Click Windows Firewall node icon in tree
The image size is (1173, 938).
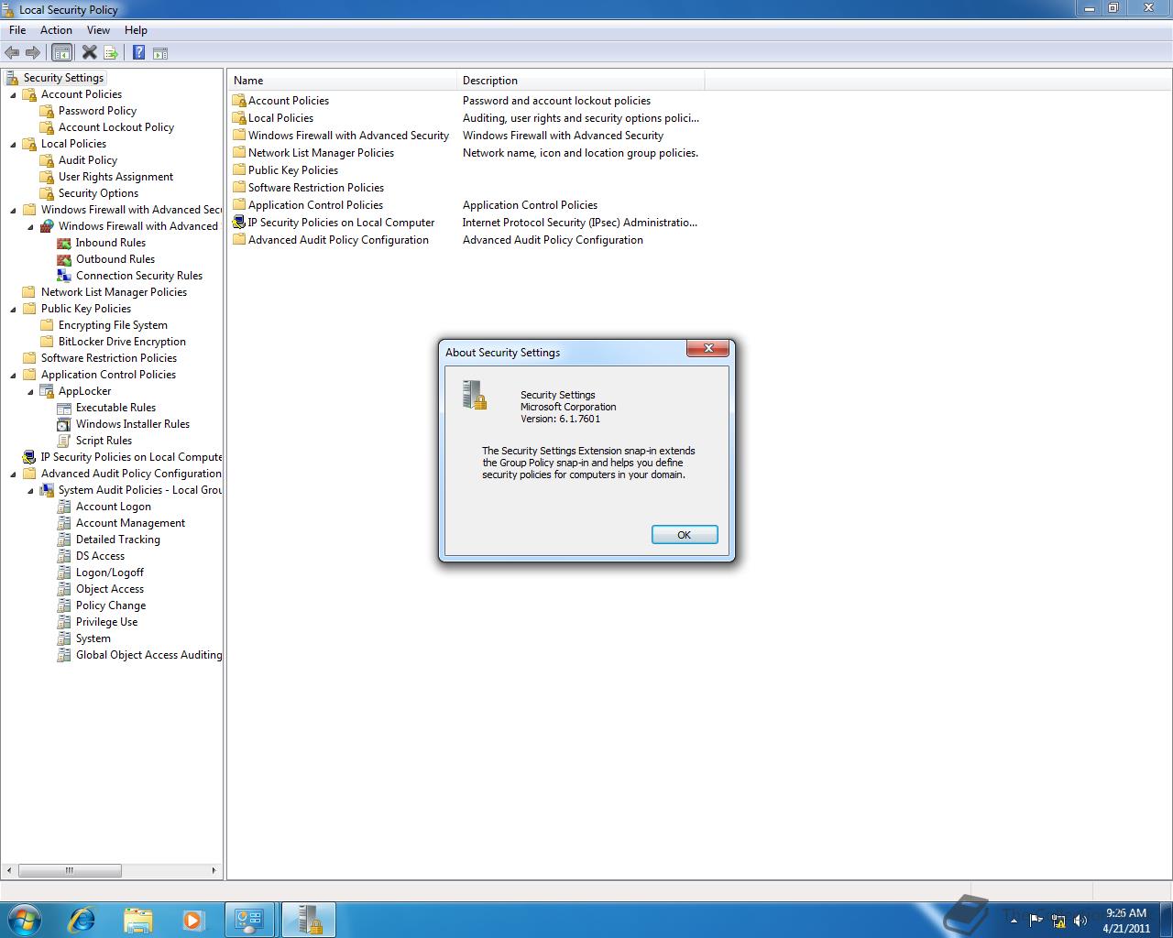point(47,226)
